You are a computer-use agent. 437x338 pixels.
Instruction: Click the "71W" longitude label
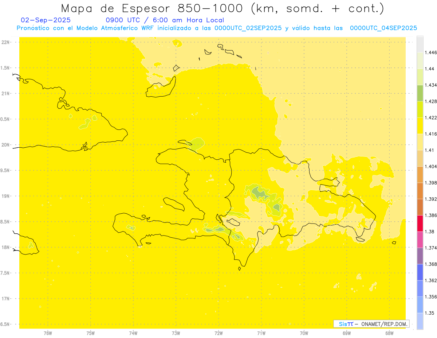coord(261,333)
